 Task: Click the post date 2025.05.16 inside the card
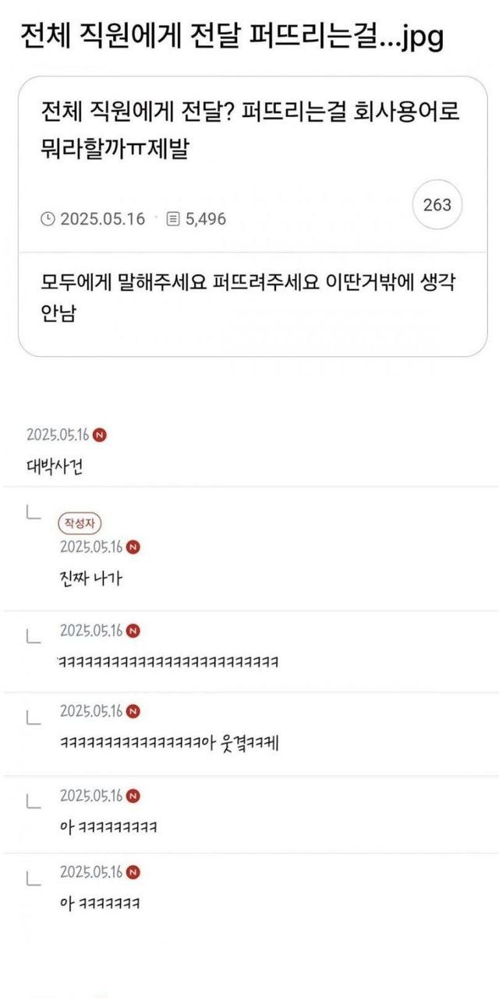102,219
